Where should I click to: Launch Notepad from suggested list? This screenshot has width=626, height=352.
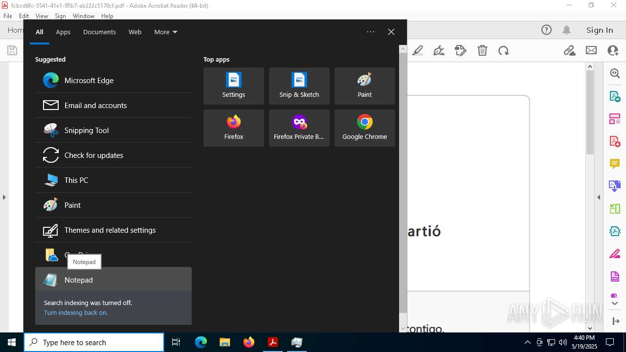113,280
